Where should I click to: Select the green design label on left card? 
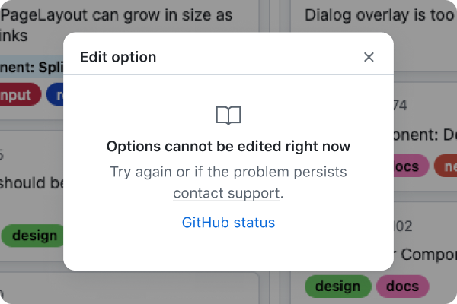point(35,235)
